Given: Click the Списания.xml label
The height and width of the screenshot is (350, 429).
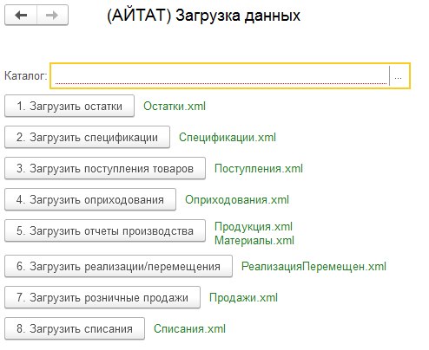Looking at the screenshot, I should 189,328.
